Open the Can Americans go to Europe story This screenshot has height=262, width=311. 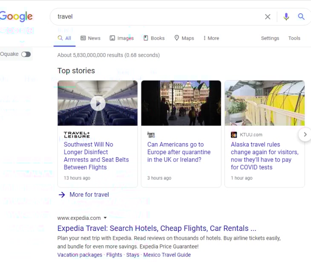click(179, 152)
